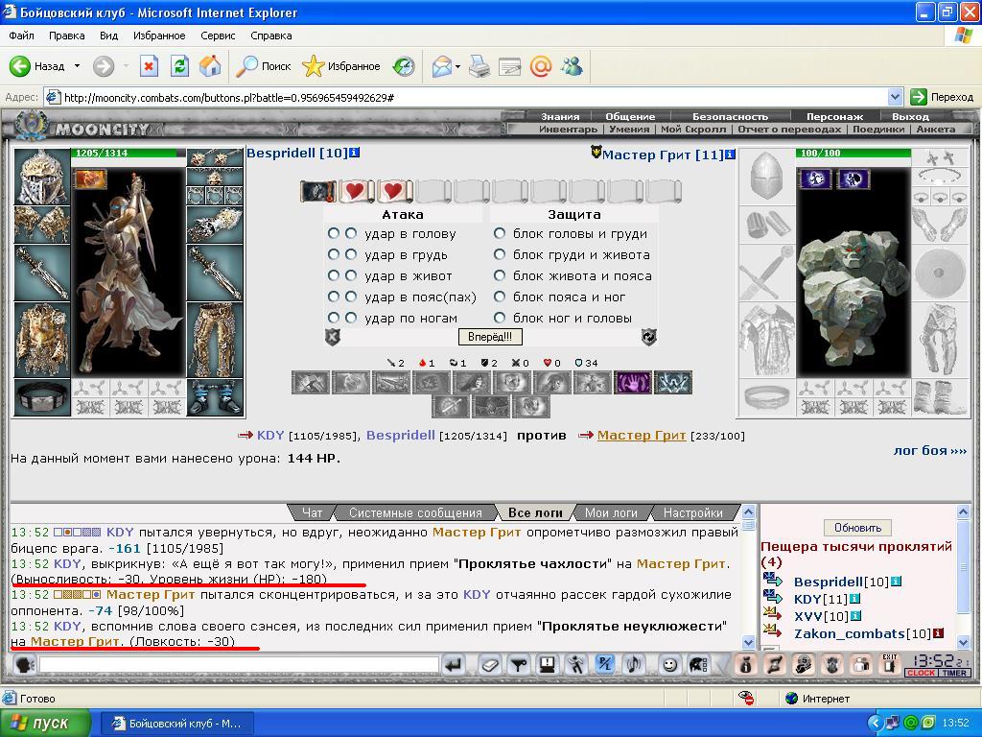Use the second red heart scroll
Screen dimensions: 982x737
pyautogui.click(x=394, y=191)
